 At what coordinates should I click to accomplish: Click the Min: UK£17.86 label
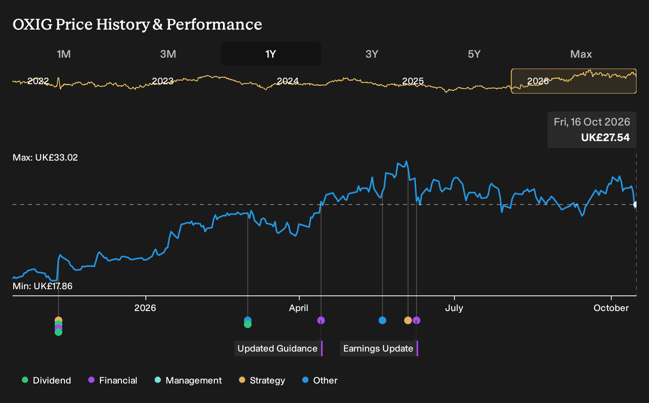click(43, 286)
